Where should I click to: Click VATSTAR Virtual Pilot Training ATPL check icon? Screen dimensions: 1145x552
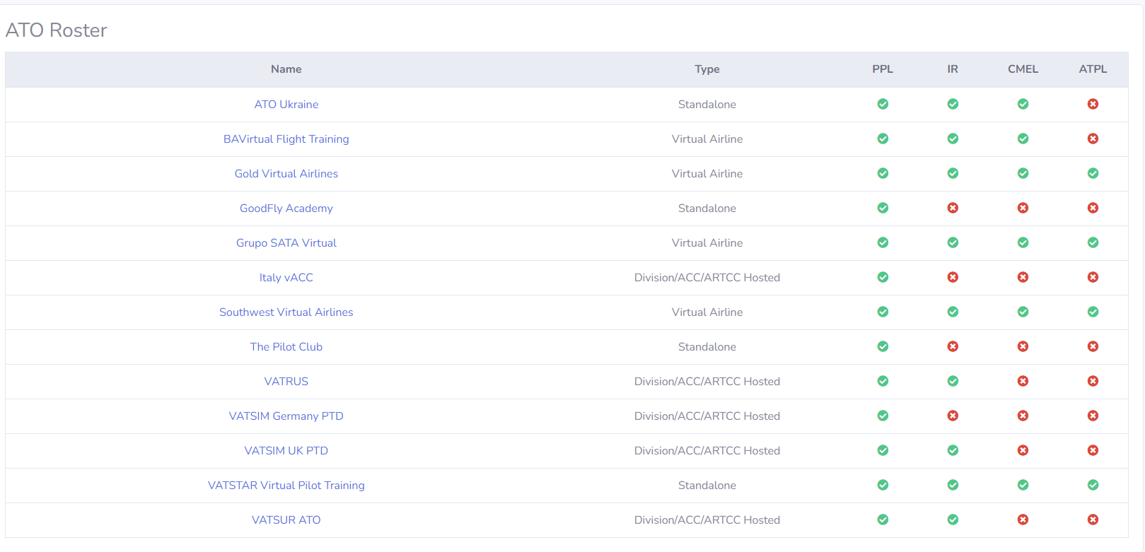click(x=1093, y=485)
